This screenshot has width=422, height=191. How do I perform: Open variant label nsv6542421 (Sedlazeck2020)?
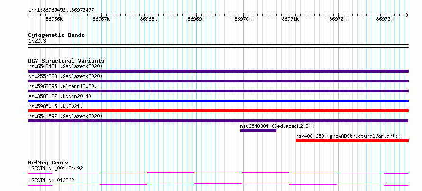[x=65, y=66]
